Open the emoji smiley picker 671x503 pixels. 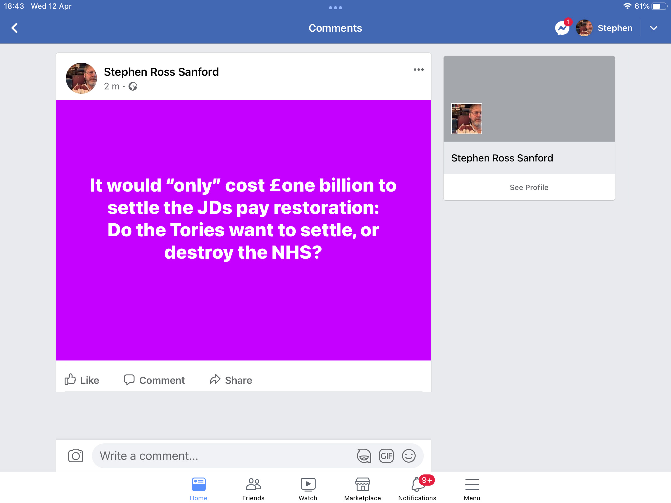point(409,456)
